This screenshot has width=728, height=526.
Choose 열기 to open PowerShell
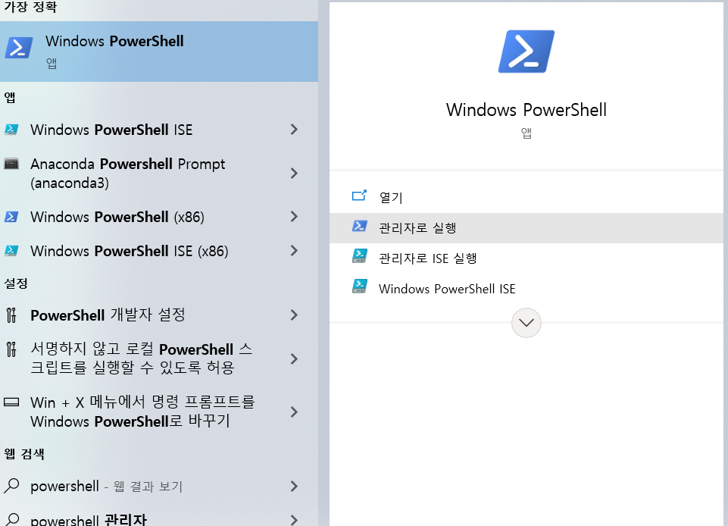pos(526,198)
